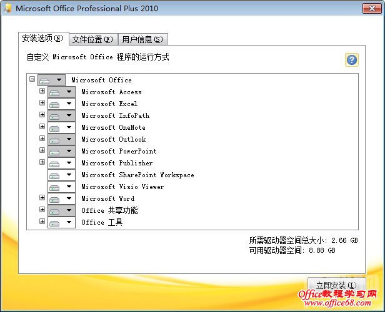Open install option dropdown for Microsoft OneNote

(61, 128)
